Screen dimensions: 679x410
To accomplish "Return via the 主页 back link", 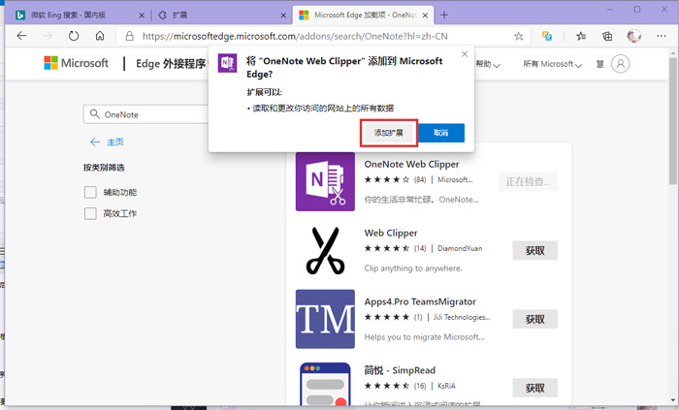I will [107, 142].
